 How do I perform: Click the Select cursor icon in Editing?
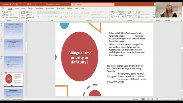[x=154, y=17]
